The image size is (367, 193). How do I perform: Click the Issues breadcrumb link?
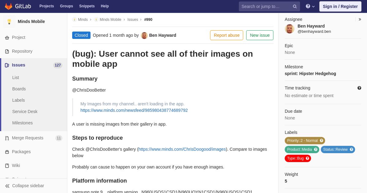(x=133, y=20)
